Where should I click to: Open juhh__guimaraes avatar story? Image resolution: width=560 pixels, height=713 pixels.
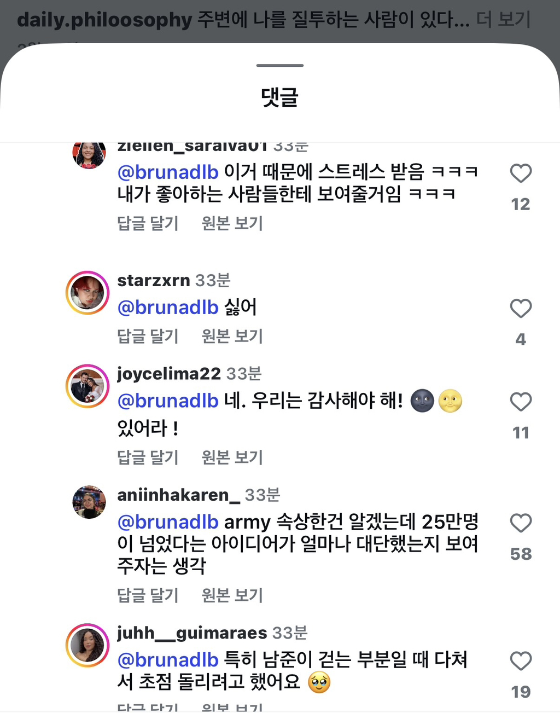[x=87, y=645]
